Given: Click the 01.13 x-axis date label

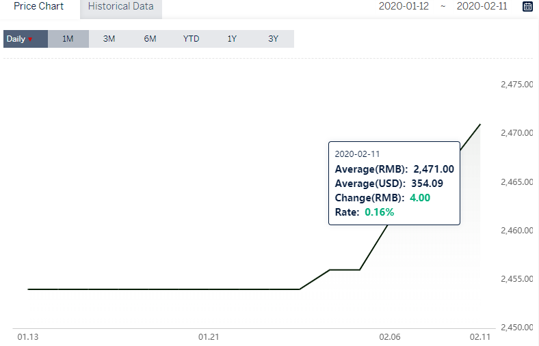Looking at the screenshot, I should pos(28,336).
